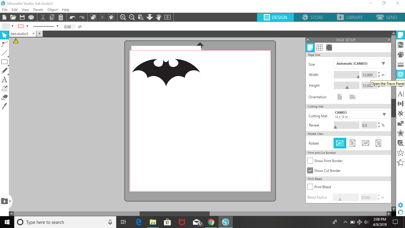Viewport: 405px width, 228px height.
Task: Rotate view upside down
Action: (366, 143)
